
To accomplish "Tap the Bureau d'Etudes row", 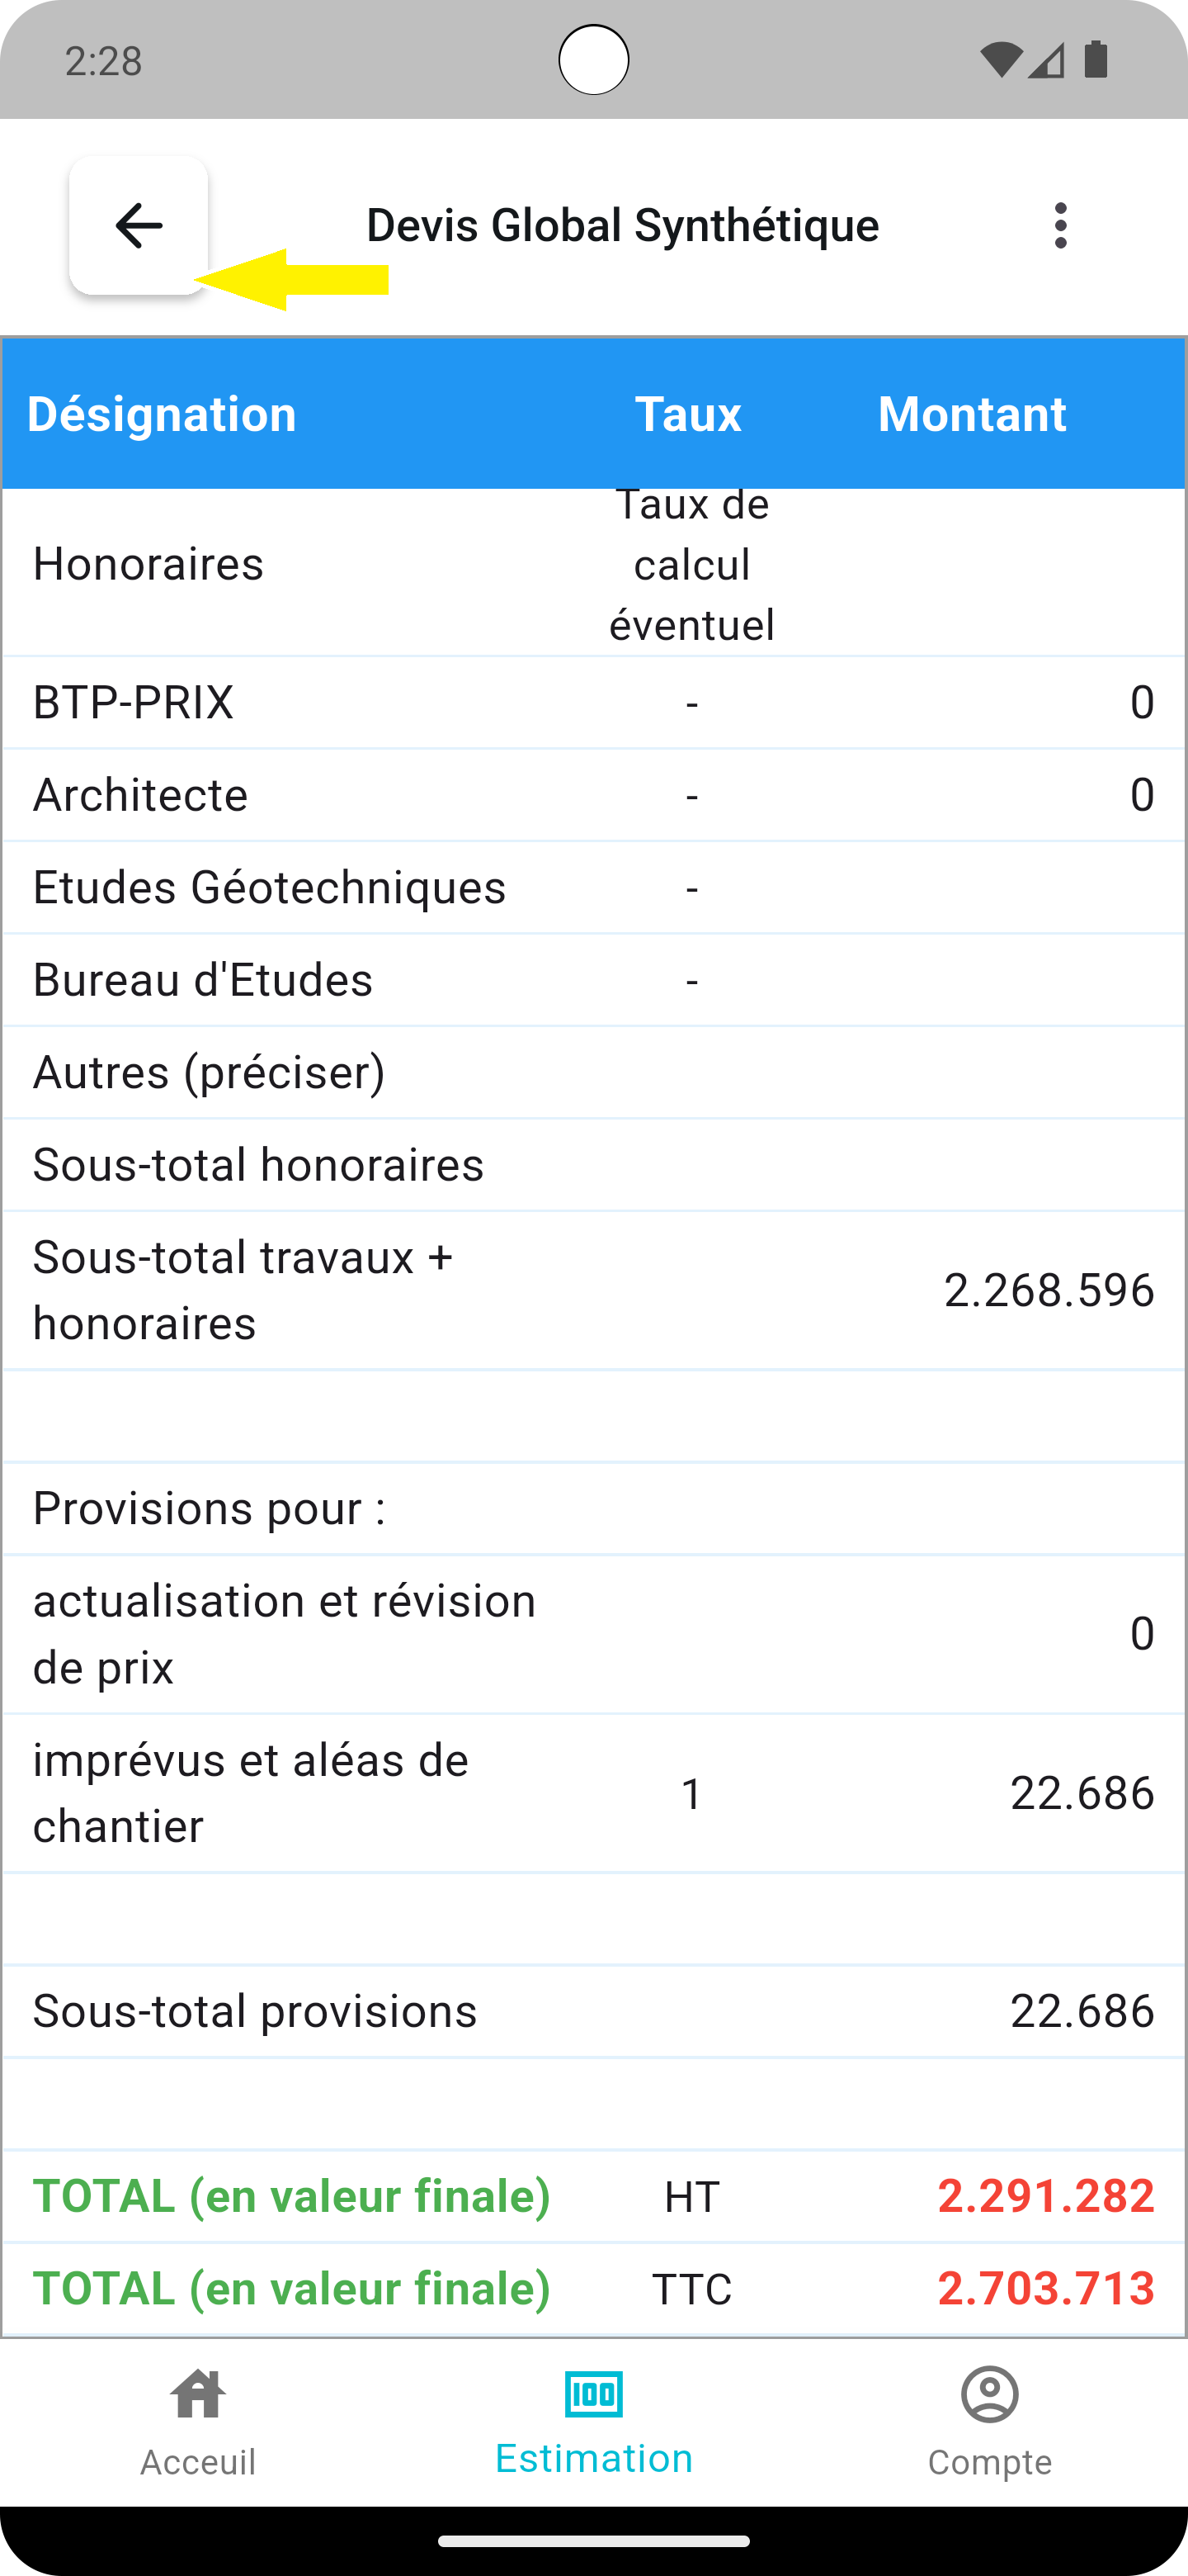I will pyautogui.click(x=593, y=980).
